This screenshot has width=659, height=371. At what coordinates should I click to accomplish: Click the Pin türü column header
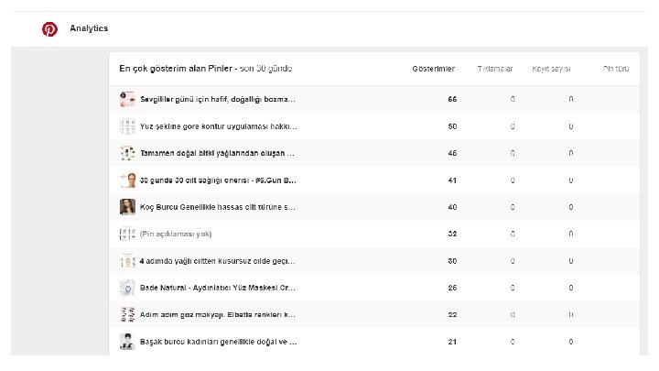point(615,69)
